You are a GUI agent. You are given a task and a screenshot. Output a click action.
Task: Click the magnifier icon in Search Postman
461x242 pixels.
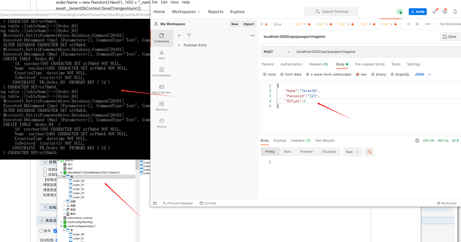[317, 12]
